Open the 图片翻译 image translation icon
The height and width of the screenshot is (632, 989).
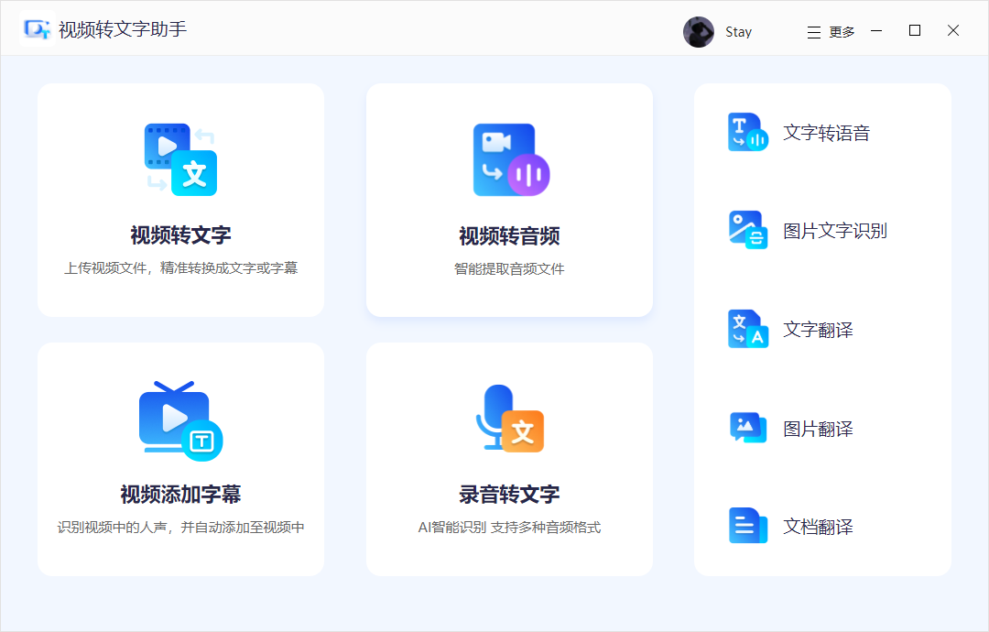747,428
